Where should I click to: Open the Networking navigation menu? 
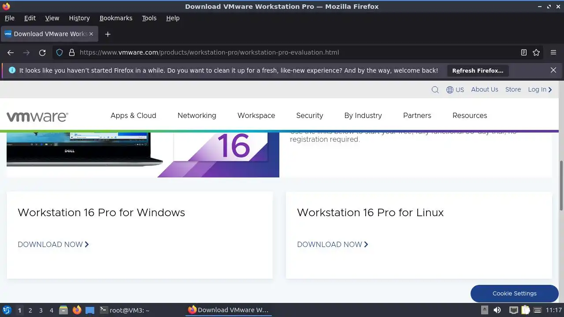[x=197, y=115]
